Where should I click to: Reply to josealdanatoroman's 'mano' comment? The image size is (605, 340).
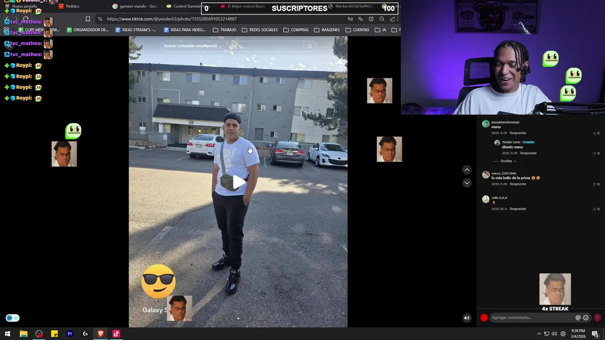point(518,133)
